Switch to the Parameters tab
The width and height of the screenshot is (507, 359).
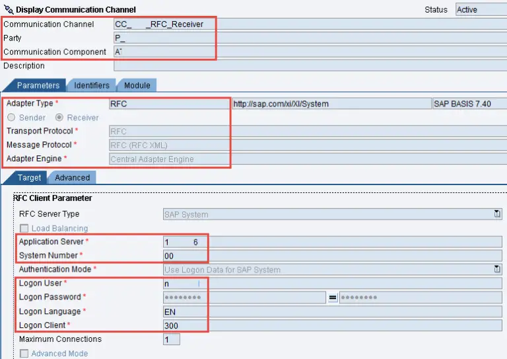(x=38, y=85)
